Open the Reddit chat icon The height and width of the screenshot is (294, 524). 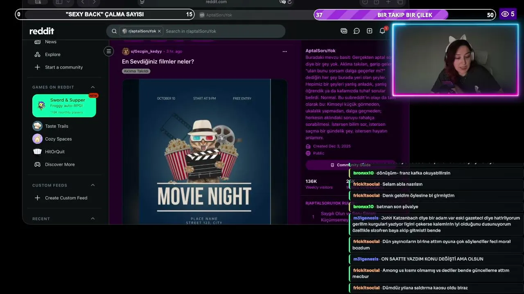357,31
